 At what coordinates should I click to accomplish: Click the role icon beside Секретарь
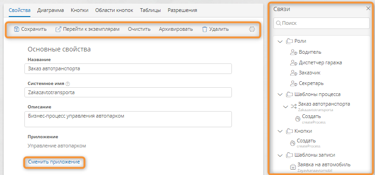tap(294, 83)
